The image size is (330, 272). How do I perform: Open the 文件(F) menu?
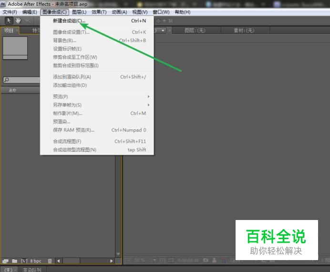point(10,12)
